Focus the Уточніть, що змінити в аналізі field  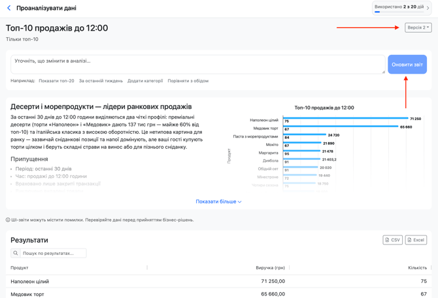point(196,64)
